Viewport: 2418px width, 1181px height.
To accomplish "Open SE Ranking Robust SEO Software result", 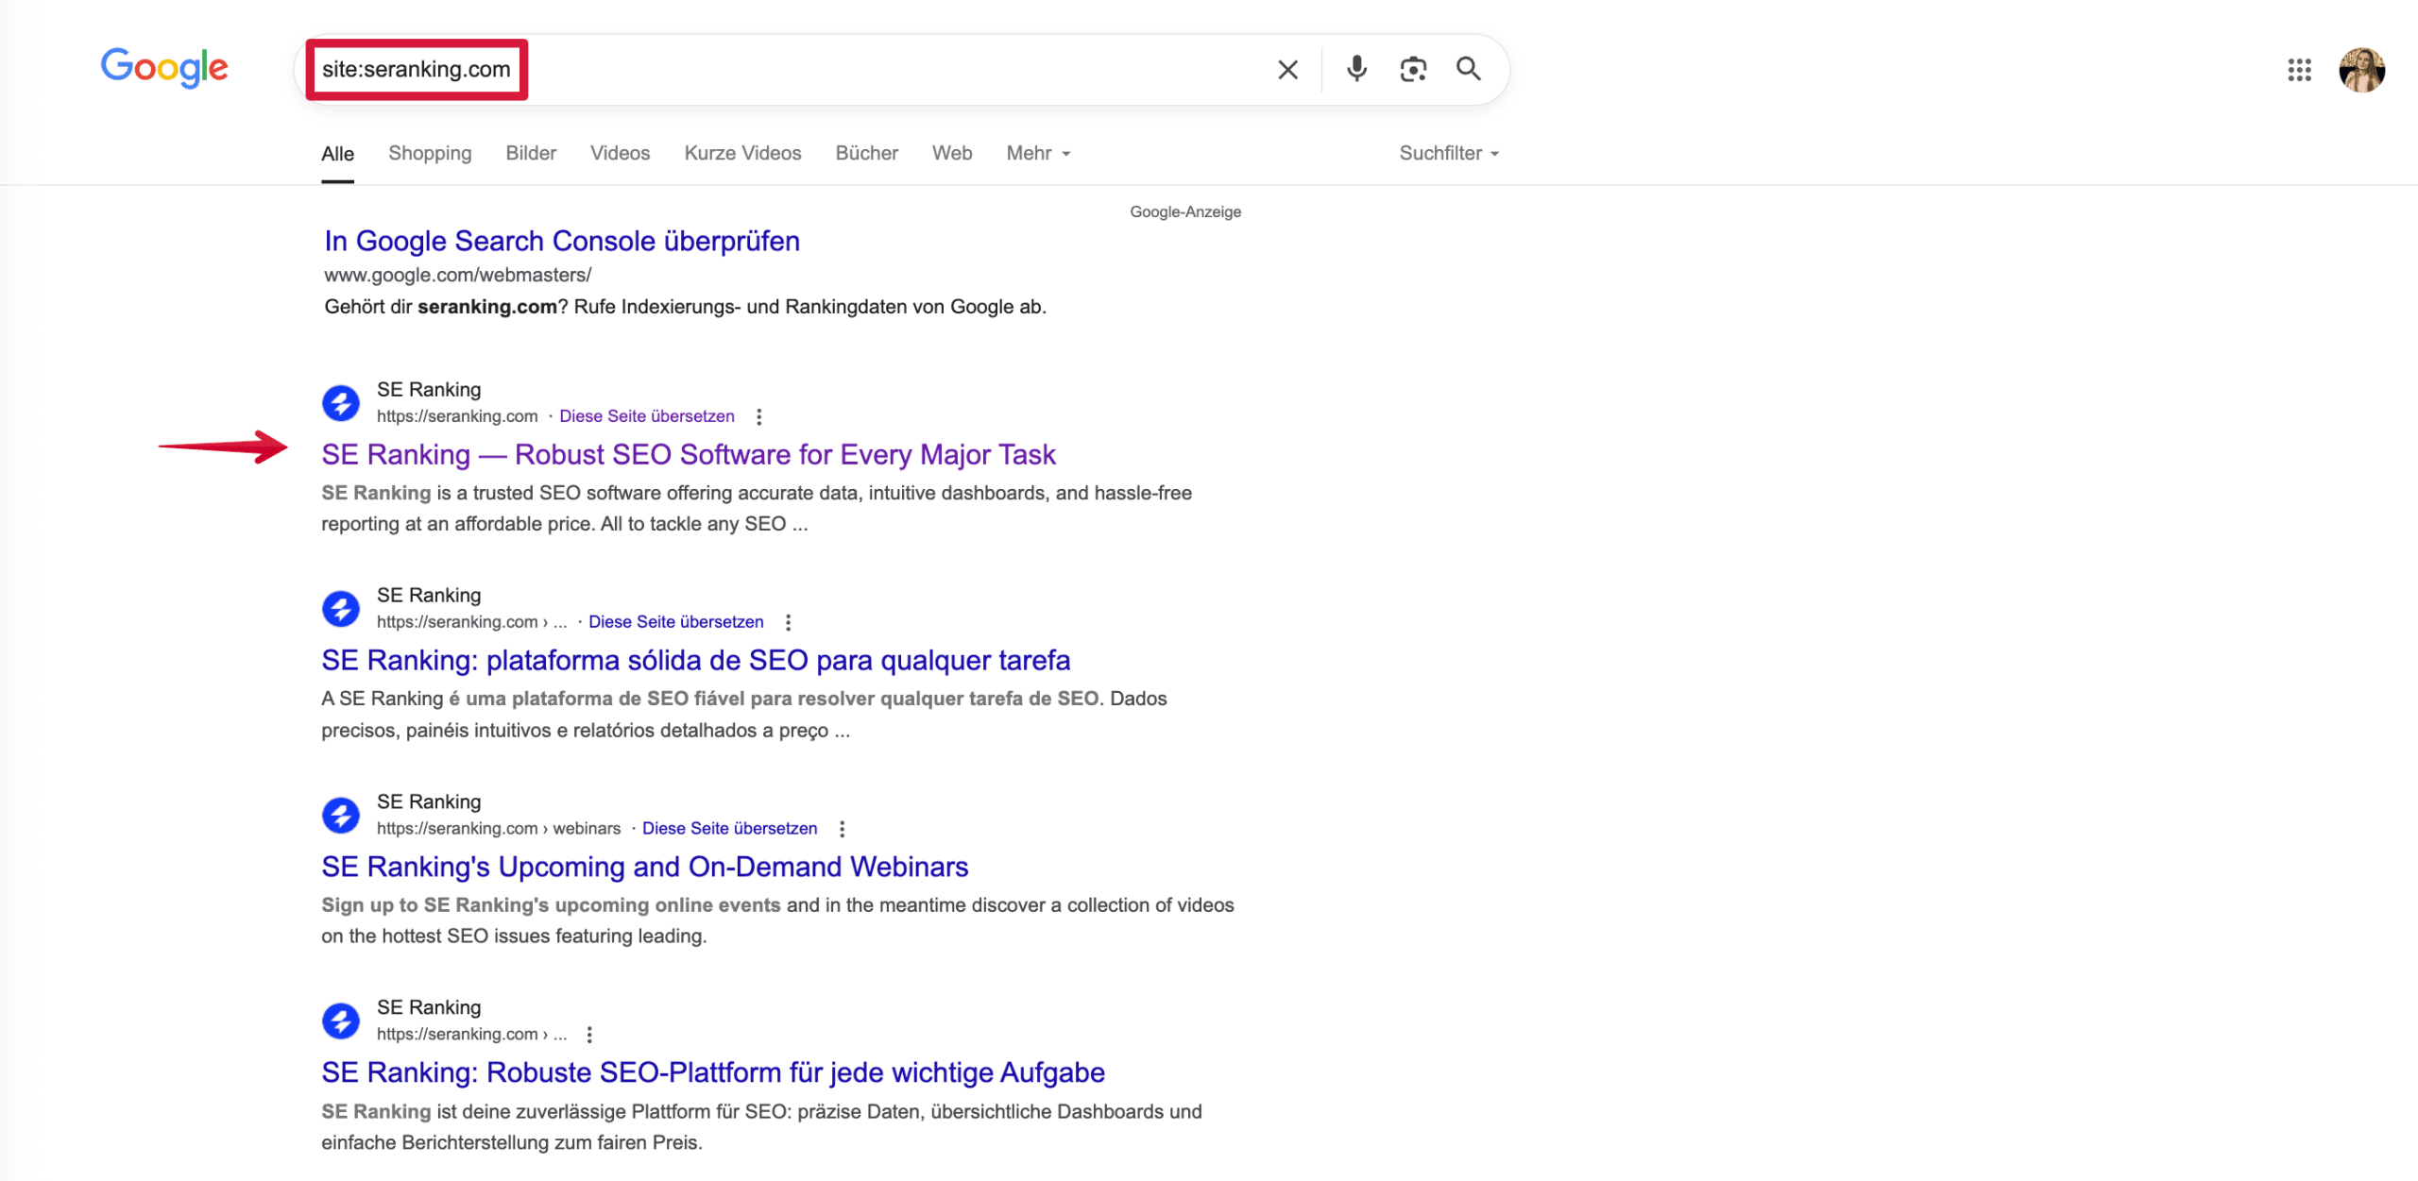I will pyautogui.click(x=689, y=455).
